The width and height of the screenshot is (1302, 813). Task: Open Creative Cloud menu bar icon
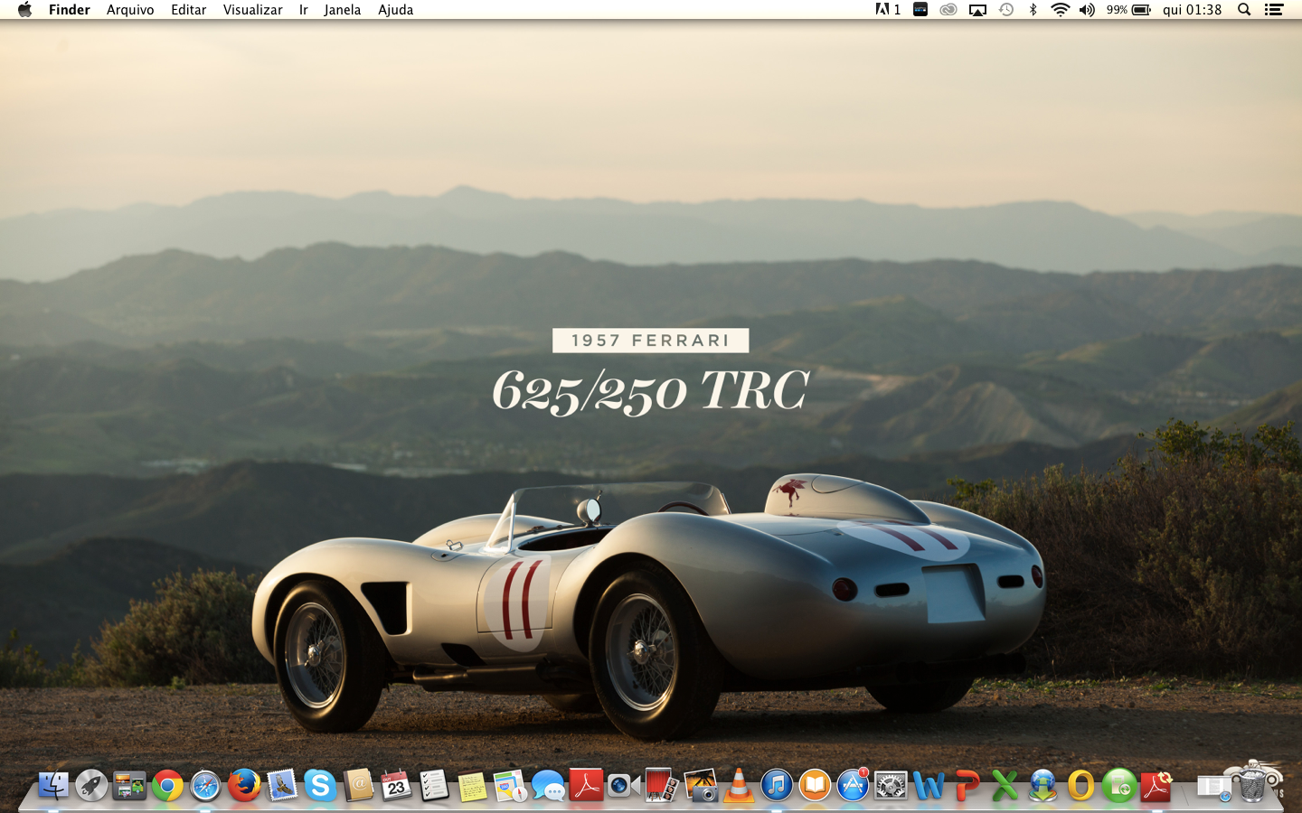pyautogui.click(x=948, y=9)
